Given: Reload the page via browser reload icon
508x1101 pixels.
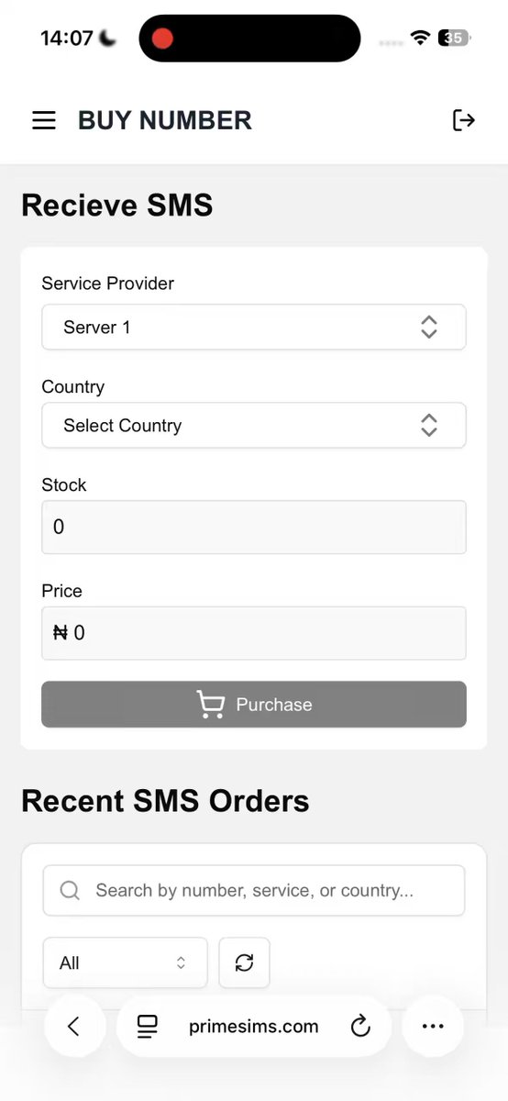Looking at the screenshot, I should click(x=360, y=1027).
